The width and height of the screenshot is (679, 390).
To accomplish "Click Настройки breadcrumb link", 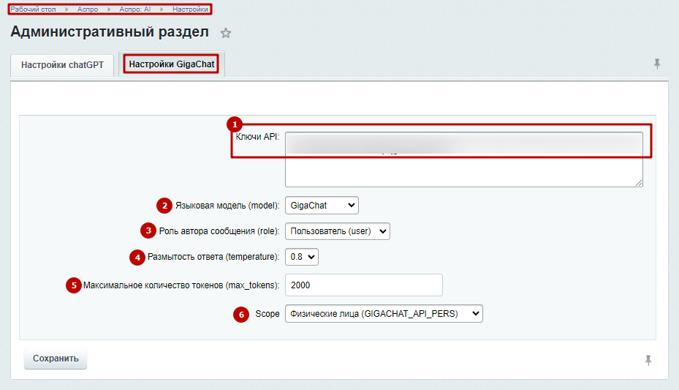I will pos(190,9).
